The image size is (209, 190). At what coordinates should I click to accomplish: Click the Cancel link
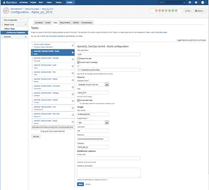[88, 184]
